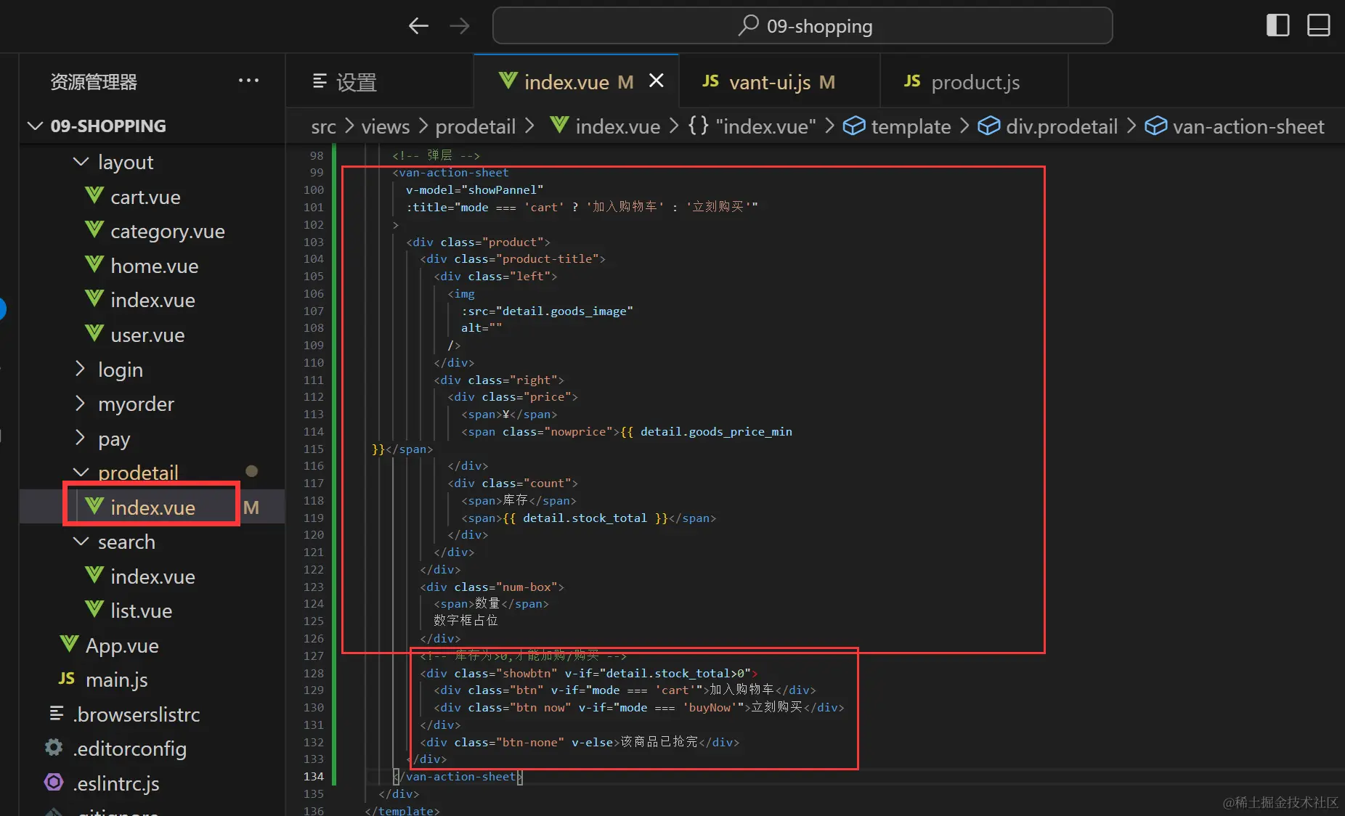Image resolution: width=1345 pixels, height=816 pixels.
Task: Click src in the breadcrumb
Action: pyautogui.click(x=323, y=126)
